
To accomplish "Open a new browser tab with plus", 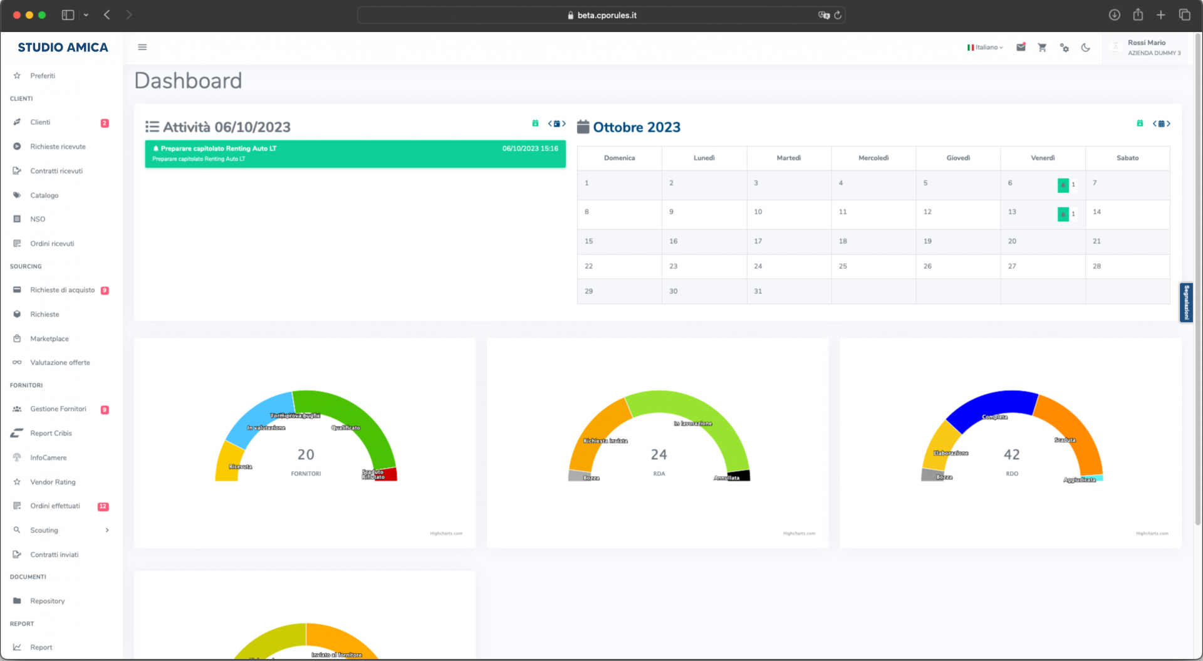I will [1161, 14].
